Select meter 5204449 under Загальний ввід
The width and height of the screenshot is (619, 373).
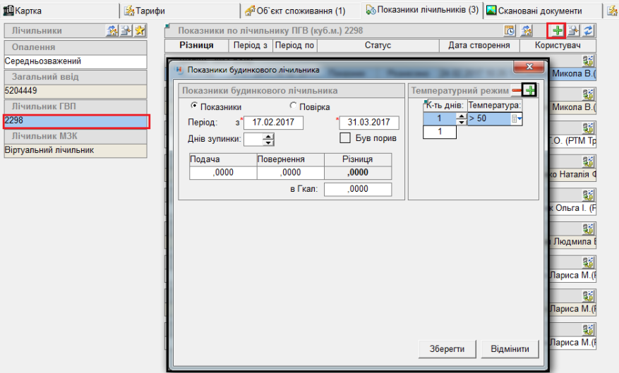coord(75,91)
